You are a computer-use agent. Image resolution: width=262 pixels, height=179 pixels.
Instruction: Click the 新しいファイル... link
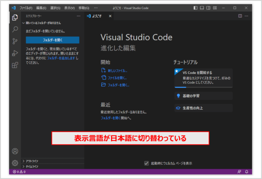coord(117,71)
